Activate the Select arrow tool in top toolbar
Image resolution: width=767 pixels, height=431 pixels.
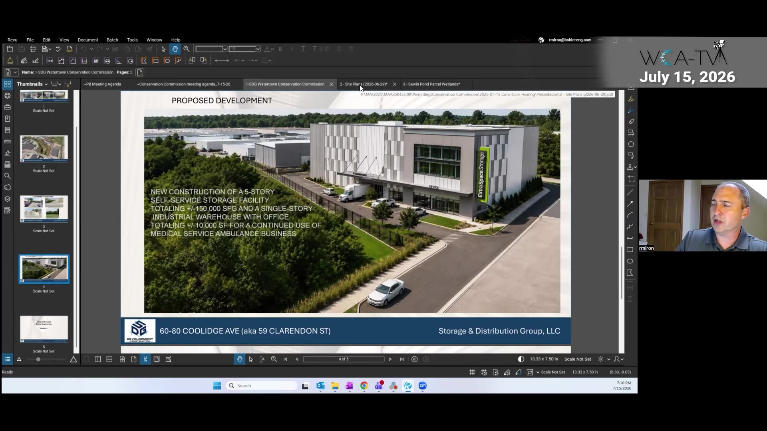[163, 49]
